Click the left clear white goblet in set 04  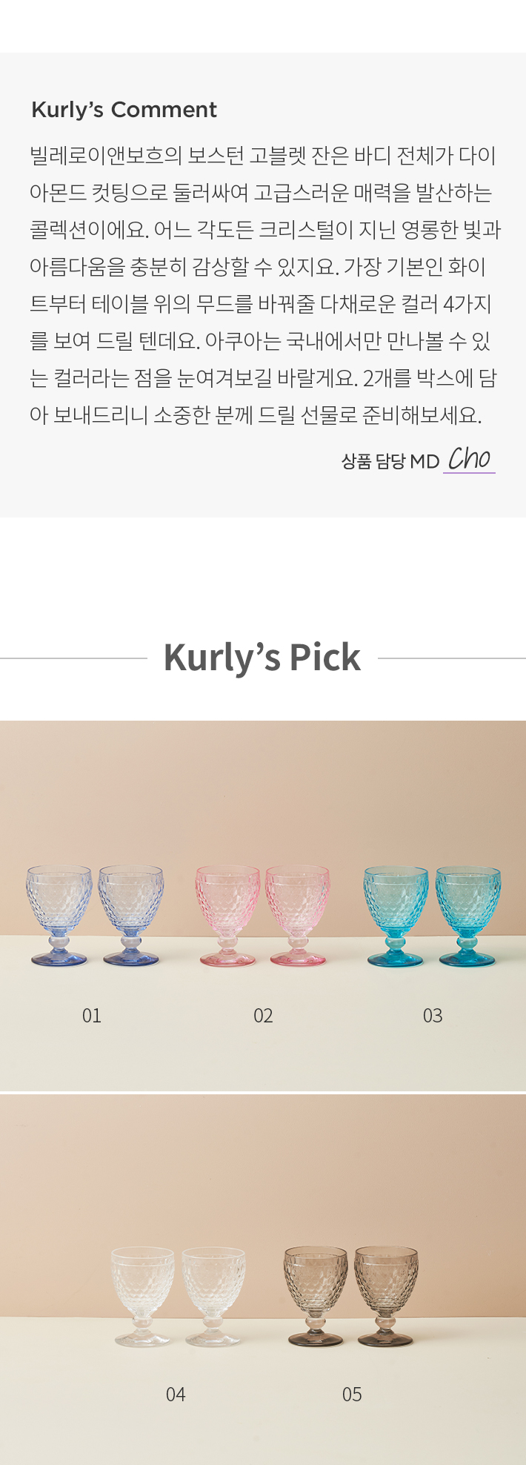tap(143, 1297)
